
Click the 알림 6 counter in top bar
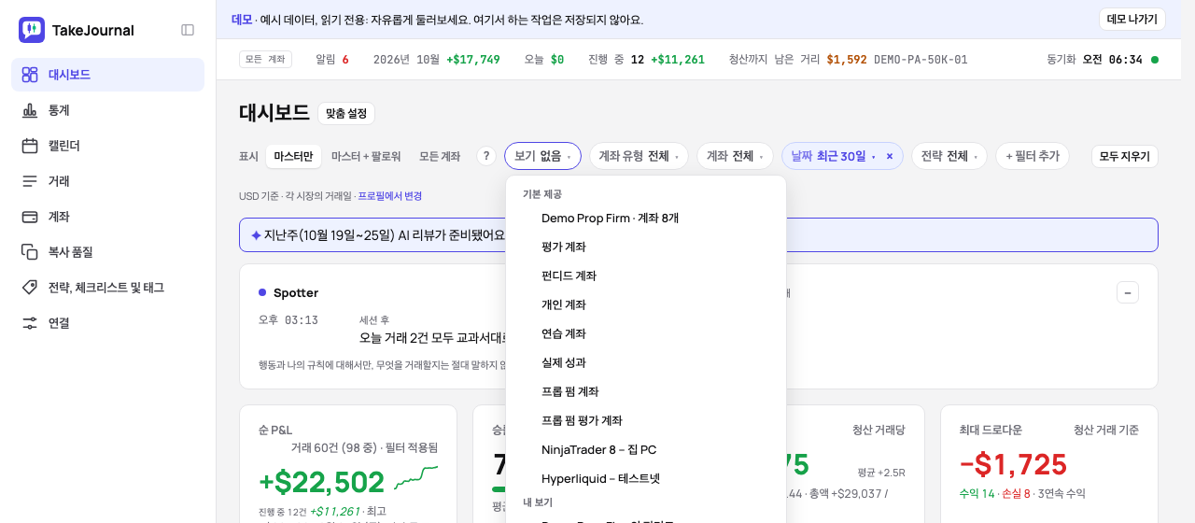pos(332,60)
